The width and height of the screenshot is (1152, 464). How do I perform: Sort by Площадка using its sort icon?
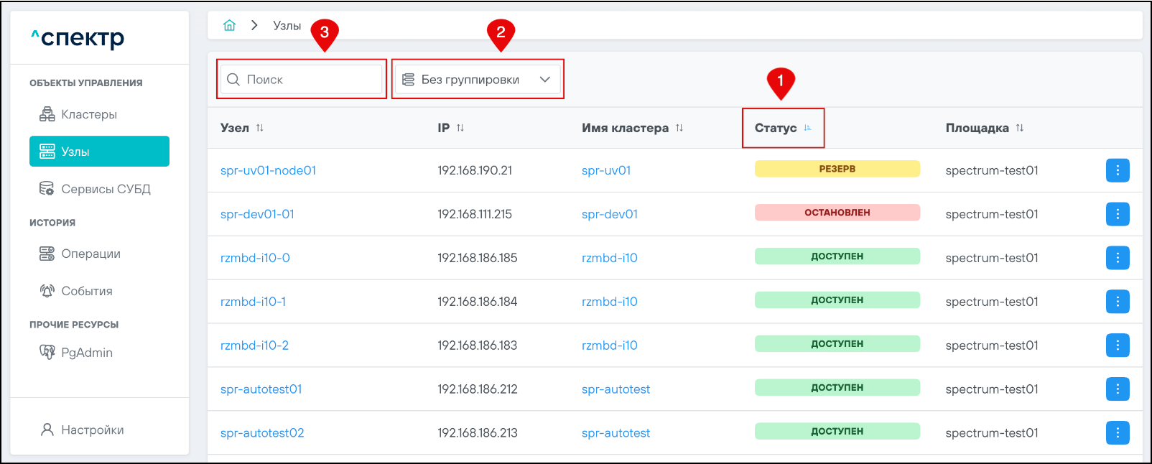coord(1020,128)
